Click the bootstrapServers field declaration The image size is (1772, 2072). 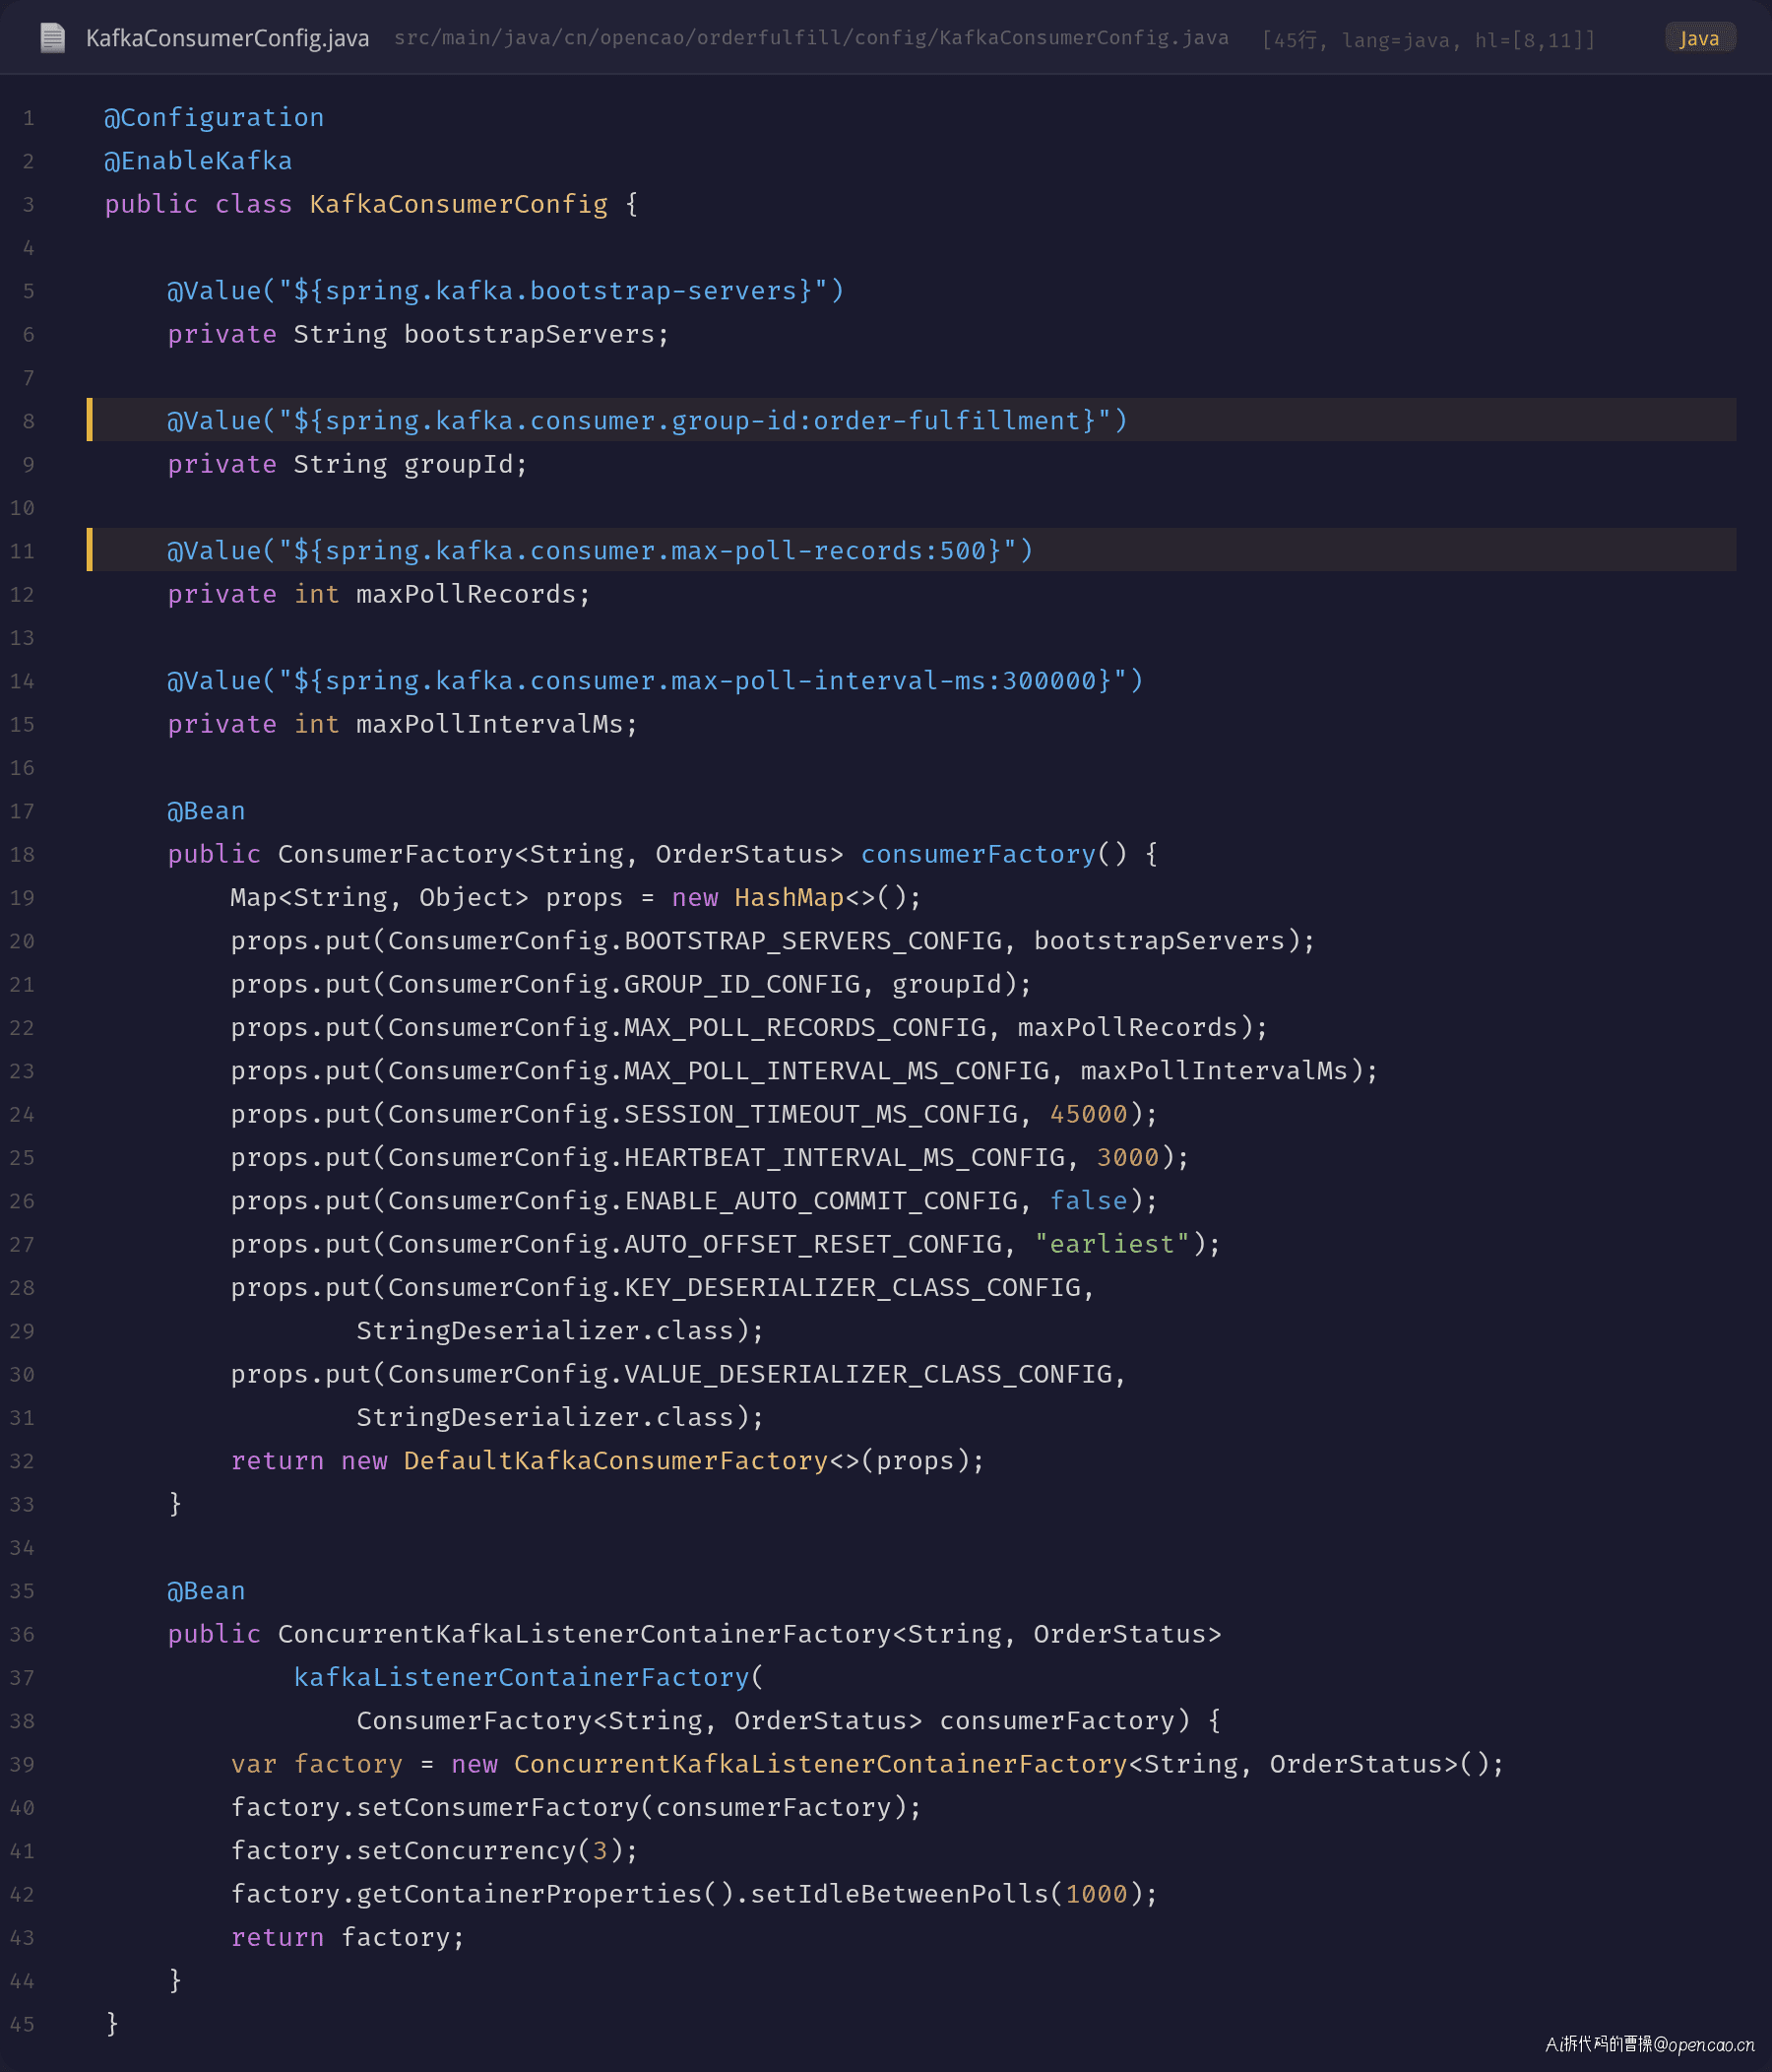point(417,334)
